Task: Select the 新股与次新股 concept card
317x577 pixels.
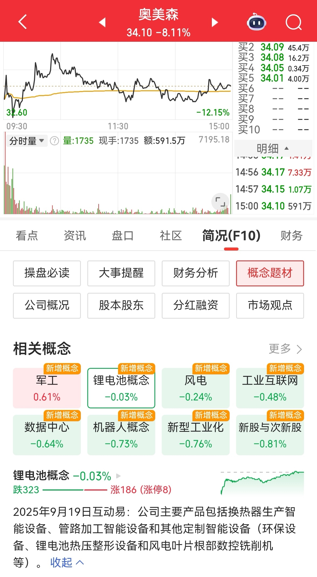Action: pyautogui.click(x=270, y=435)
